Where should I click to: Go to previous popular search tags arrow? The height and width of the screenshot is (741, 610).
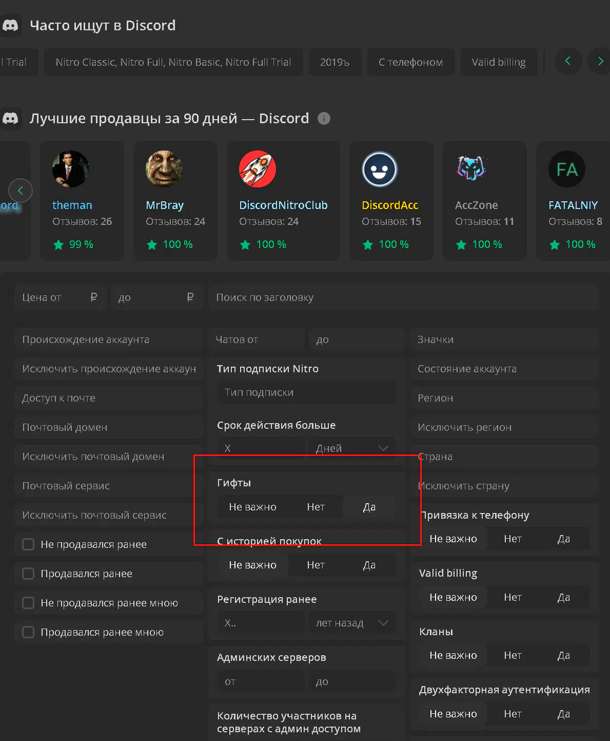[x=568, y=61]
